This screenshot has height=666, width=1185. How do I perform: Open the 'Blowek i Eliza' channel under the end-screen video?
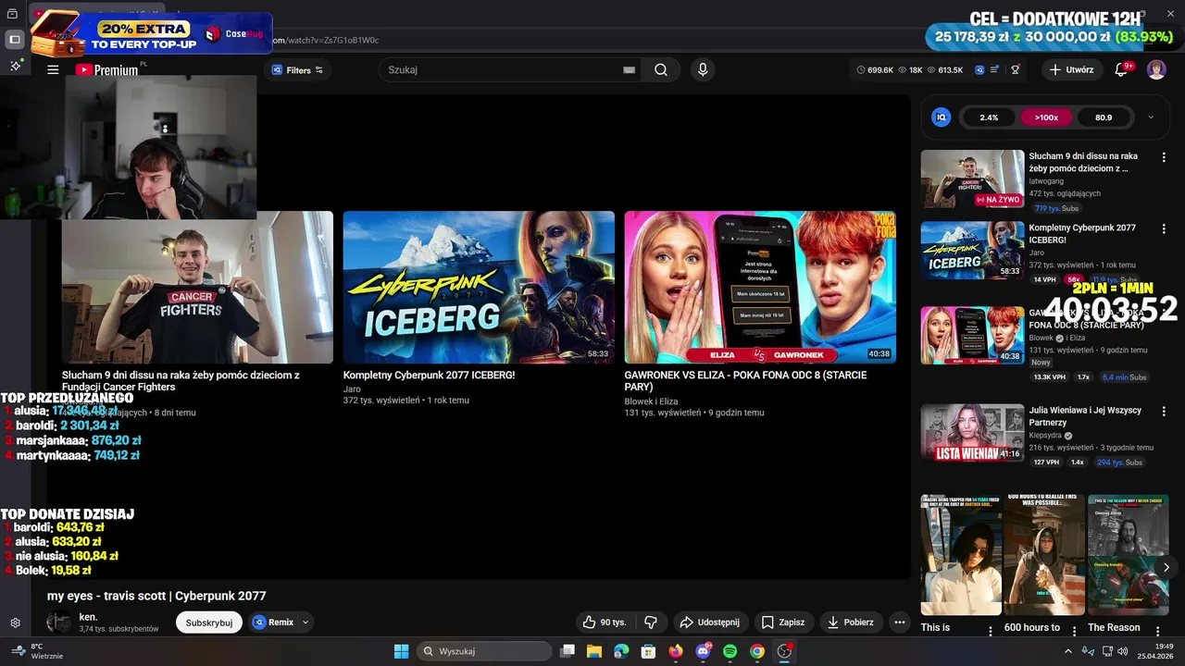click(651, 401)
